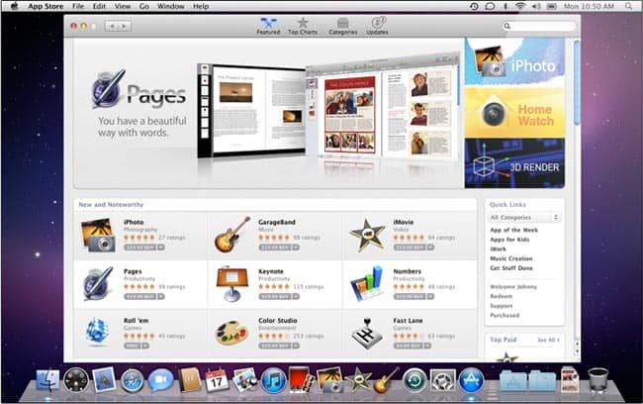Open the iMovie star app icon
The height and width of the screenshot is (404, 643).
point(366,234)
